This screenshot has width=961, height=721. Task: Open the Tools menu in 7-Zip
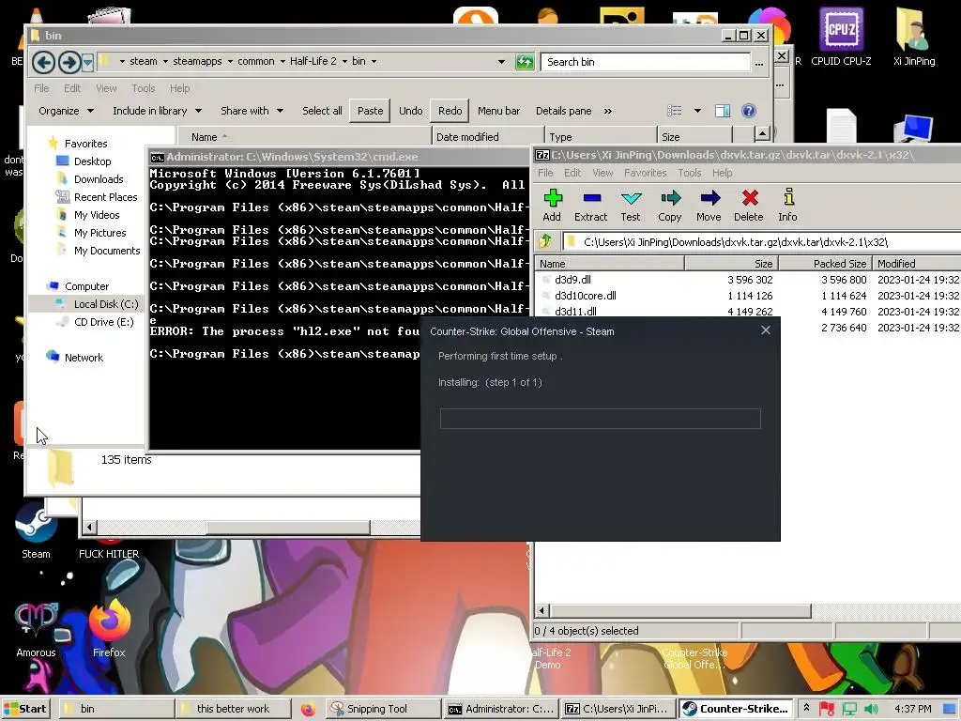pos(690,173)
